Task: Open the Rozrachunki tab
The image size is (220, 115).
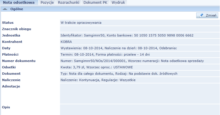Action: 69,3
